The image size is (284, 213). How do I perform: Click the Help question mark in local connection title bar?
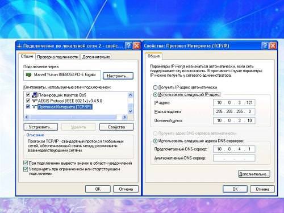click(x=129, y=45)
